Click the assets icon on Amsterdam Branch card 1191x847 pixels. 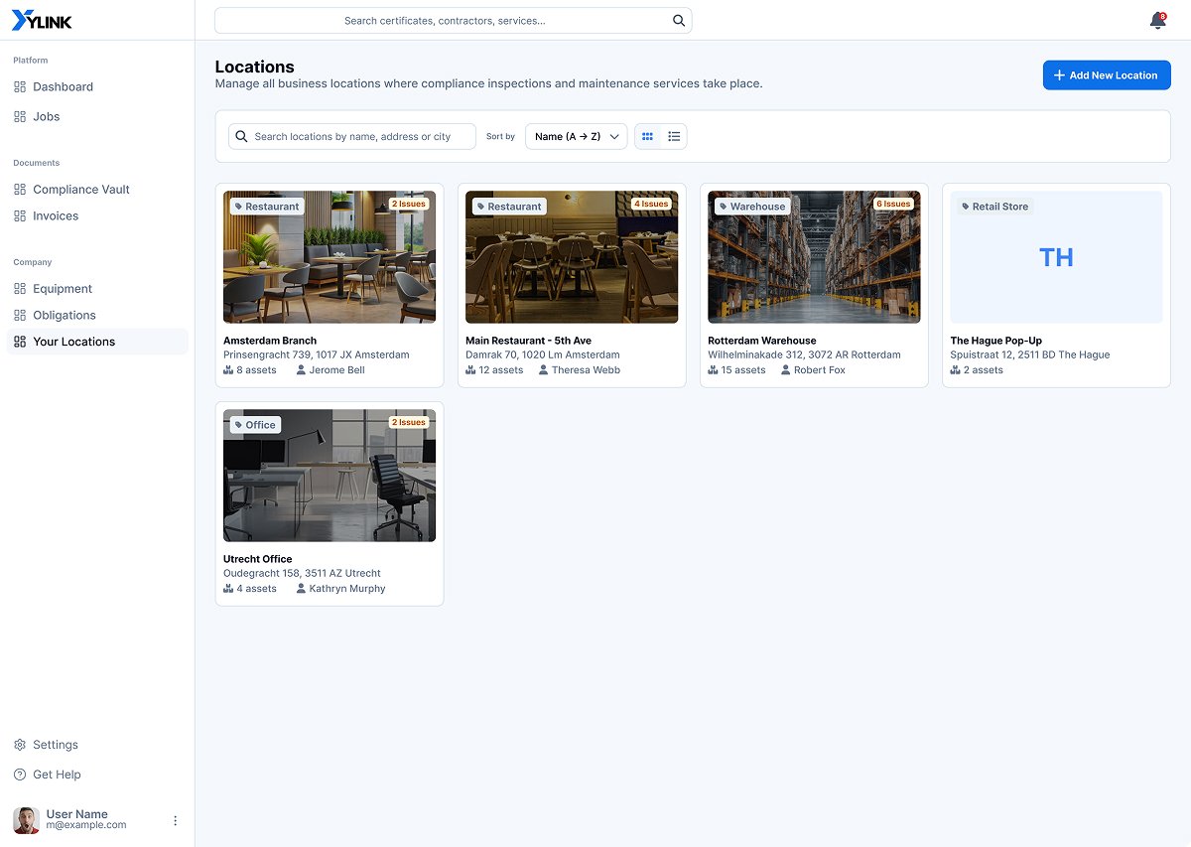(228, 370)
